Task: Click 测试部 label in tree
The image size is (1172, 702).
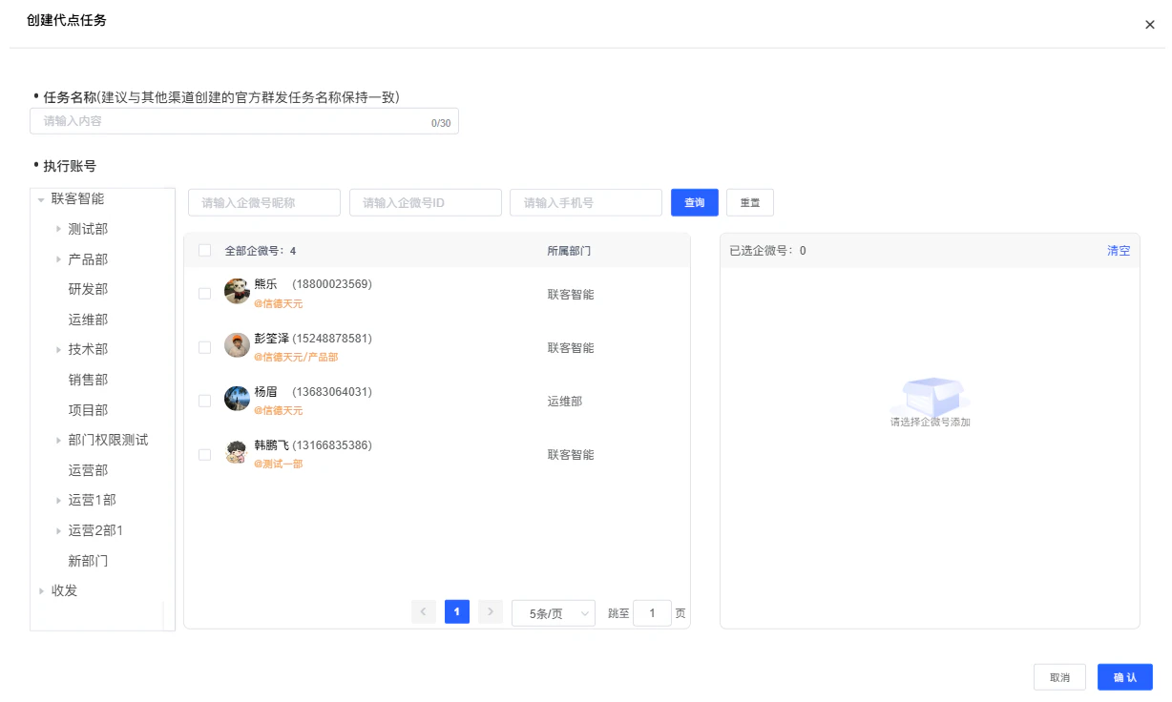Action: pos(88,229)
